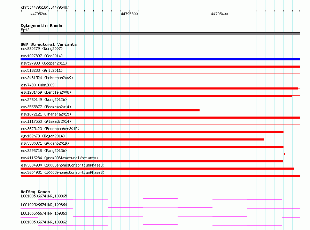The image size is (310, 230).
Task: Open variant nsv597933 (Cooper2011)
Action: [x=44, y=63]
